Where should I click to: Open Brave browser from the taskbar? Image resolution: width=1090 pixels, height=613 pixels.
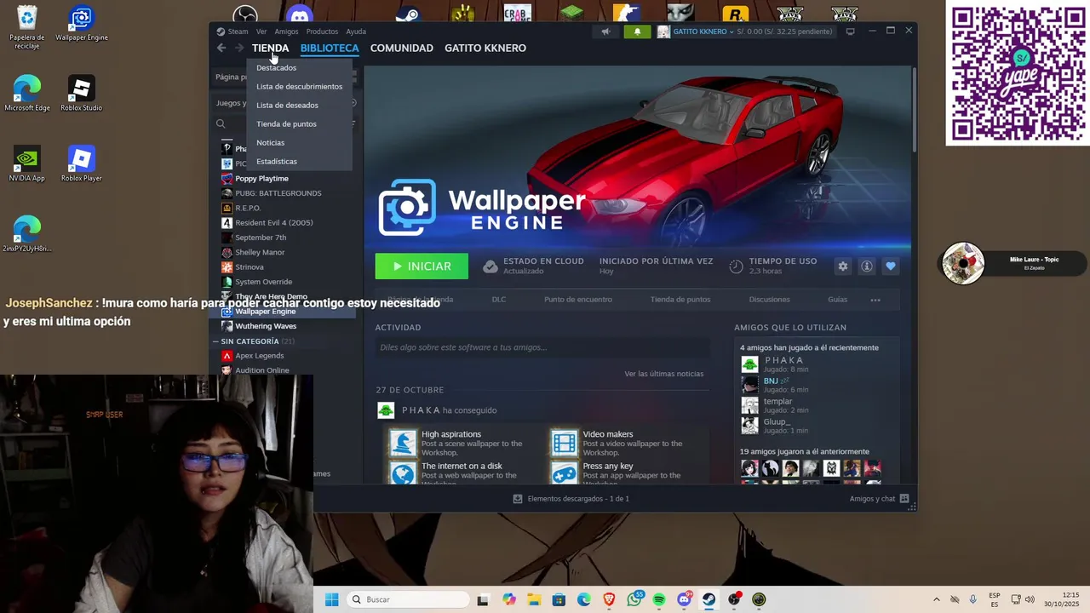(609, 599)
